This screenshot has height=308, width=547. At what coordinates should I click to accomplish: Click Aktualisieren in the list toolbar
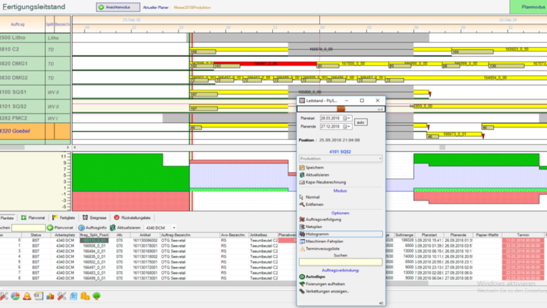tap(125, 228)
